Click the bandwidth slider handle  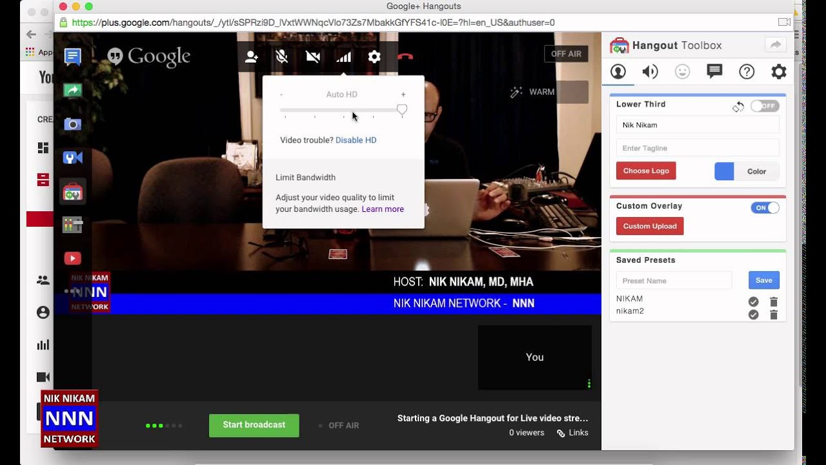click(x=402, y=110)
